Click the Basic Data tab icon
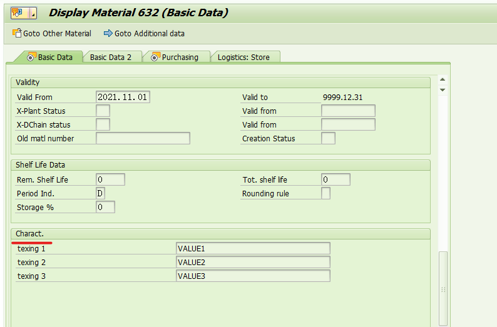497x327 pixels. point(31,57)
